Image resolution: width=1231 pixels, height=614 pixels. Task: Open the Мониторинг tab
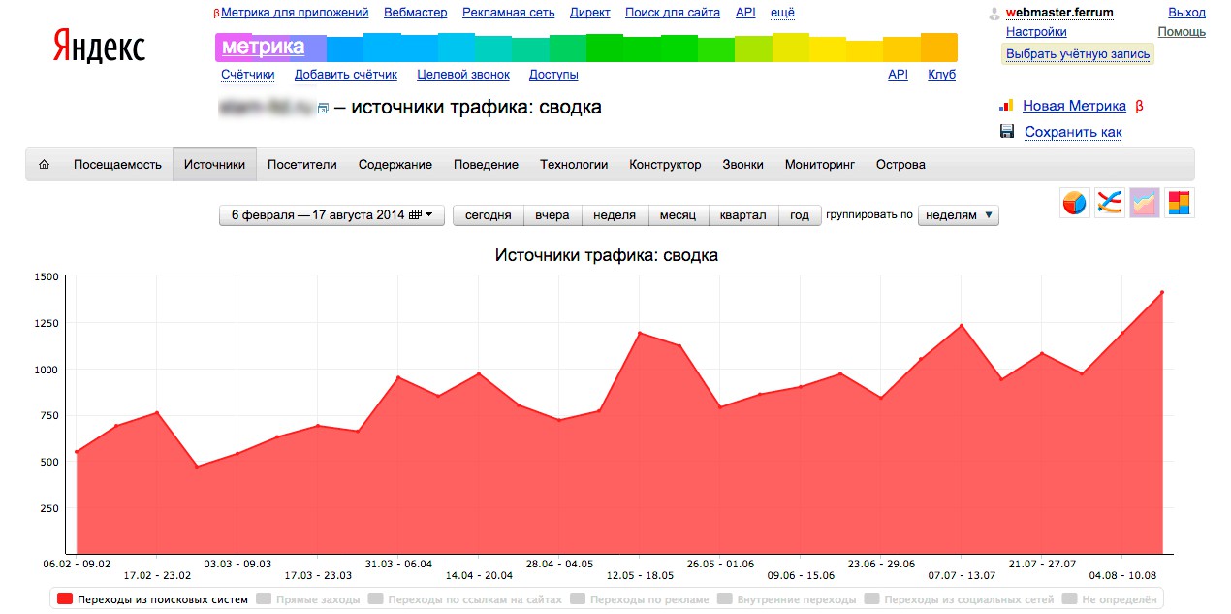click(820, 165)
